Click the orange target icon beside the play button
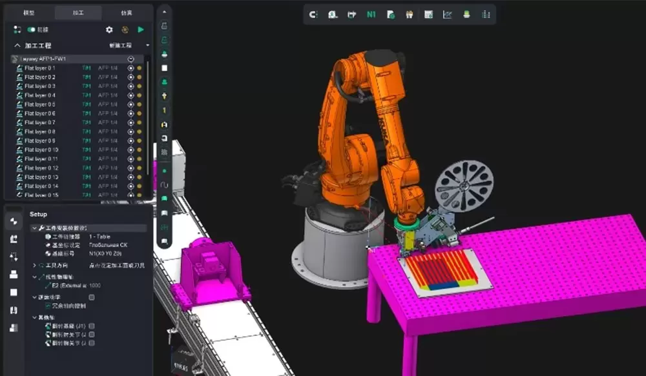646x376 pixels. [x=125, y=30]
